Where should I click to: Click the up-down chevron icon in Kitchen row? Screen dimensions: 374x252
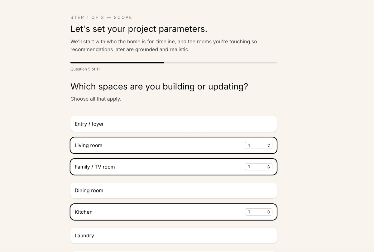pyautogui.click(x=268, y=212)
